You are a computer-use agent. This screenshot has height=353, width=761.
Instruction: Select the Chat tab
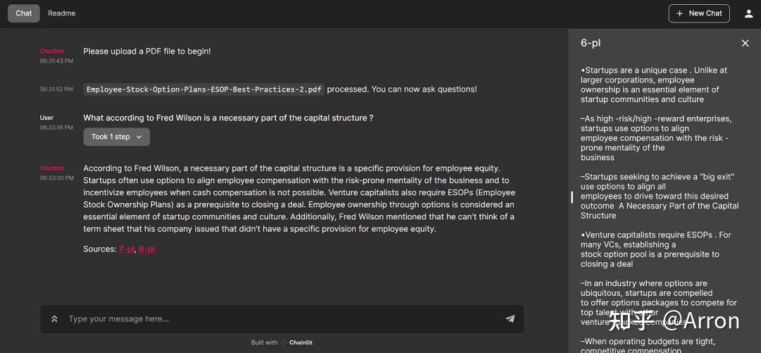tap(24, 13)
